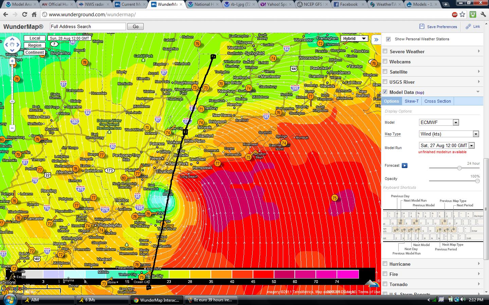Open the Chrome wrench settings menu

[x=483, y=15]
